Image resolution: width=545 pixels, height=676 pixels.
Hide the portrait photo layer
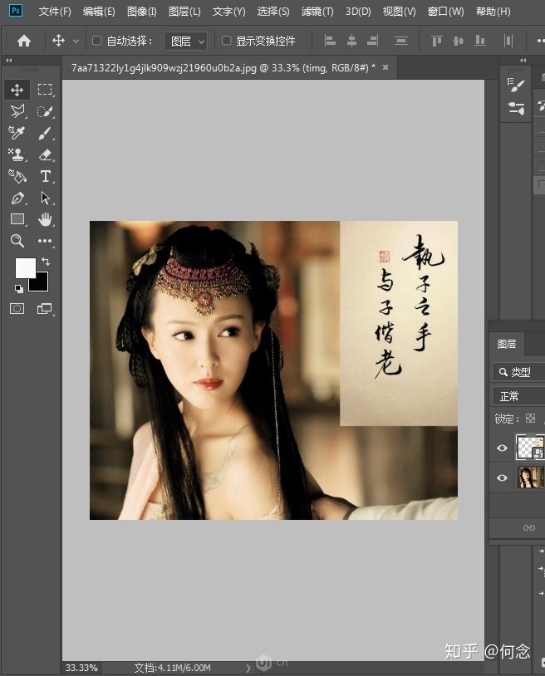(502, 478)
